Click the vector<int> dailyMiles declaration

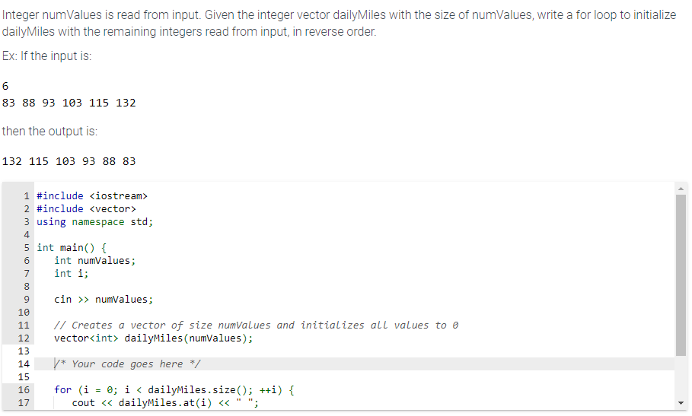(x=154, y=338)
